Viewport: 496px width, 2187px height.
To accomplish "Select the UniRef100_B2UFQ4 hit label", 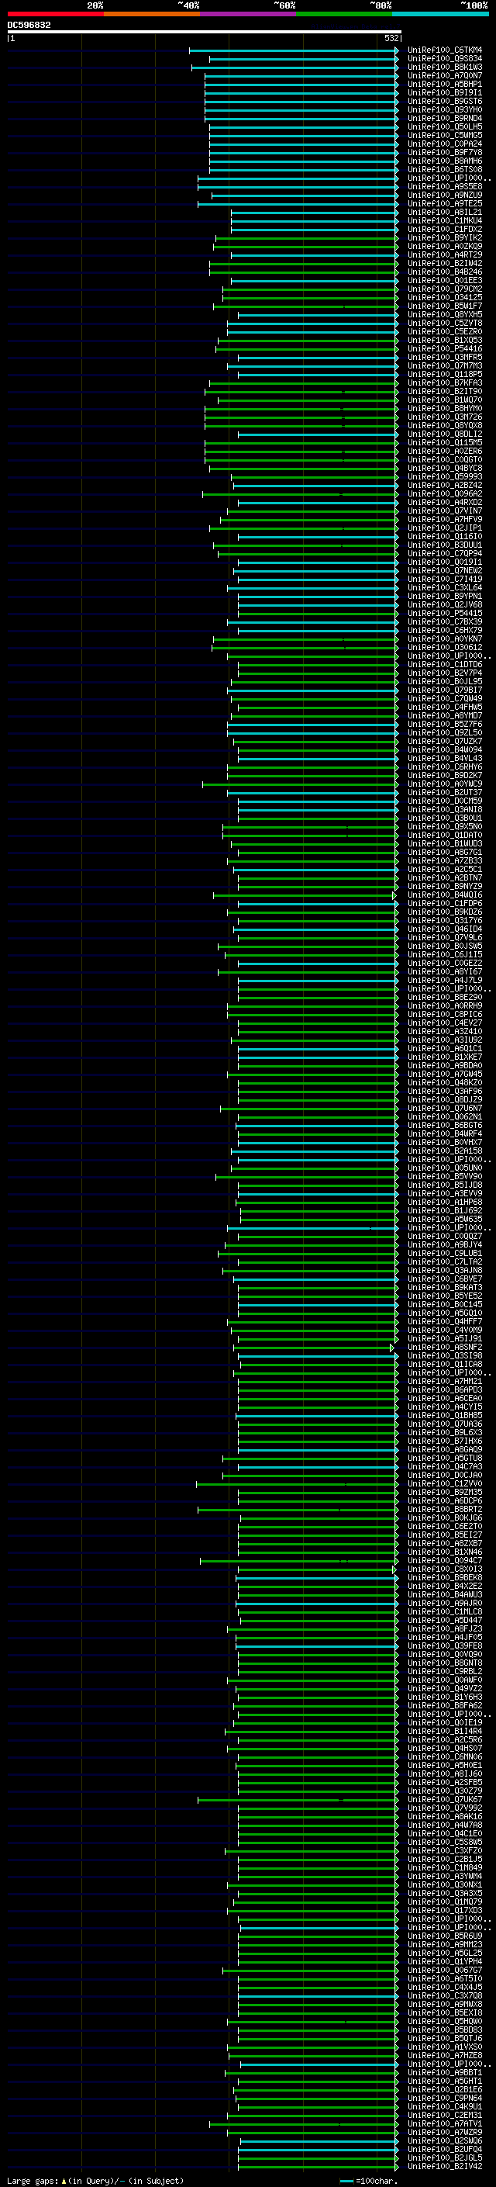I will tap(444, 2149).
